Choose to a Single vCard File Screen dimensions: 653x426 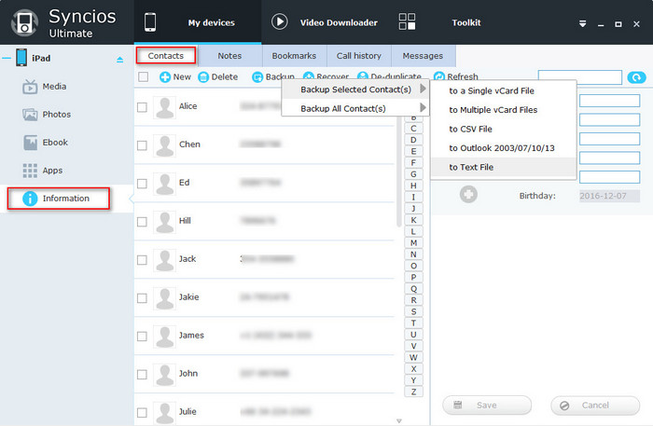click(504, 90)
